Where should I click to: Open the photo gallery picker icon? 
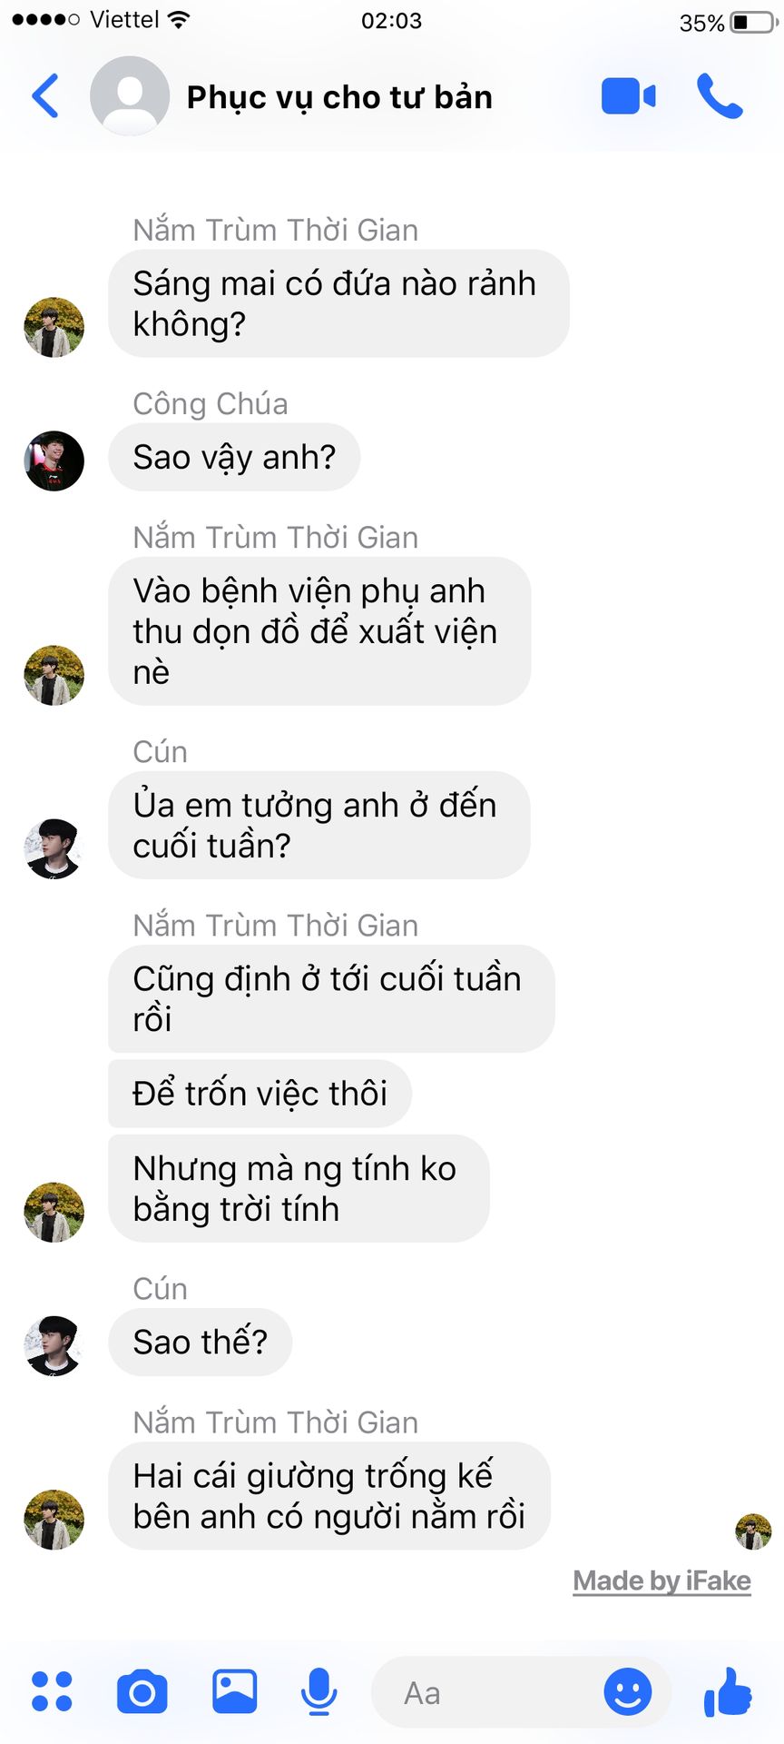point(234,1691)
